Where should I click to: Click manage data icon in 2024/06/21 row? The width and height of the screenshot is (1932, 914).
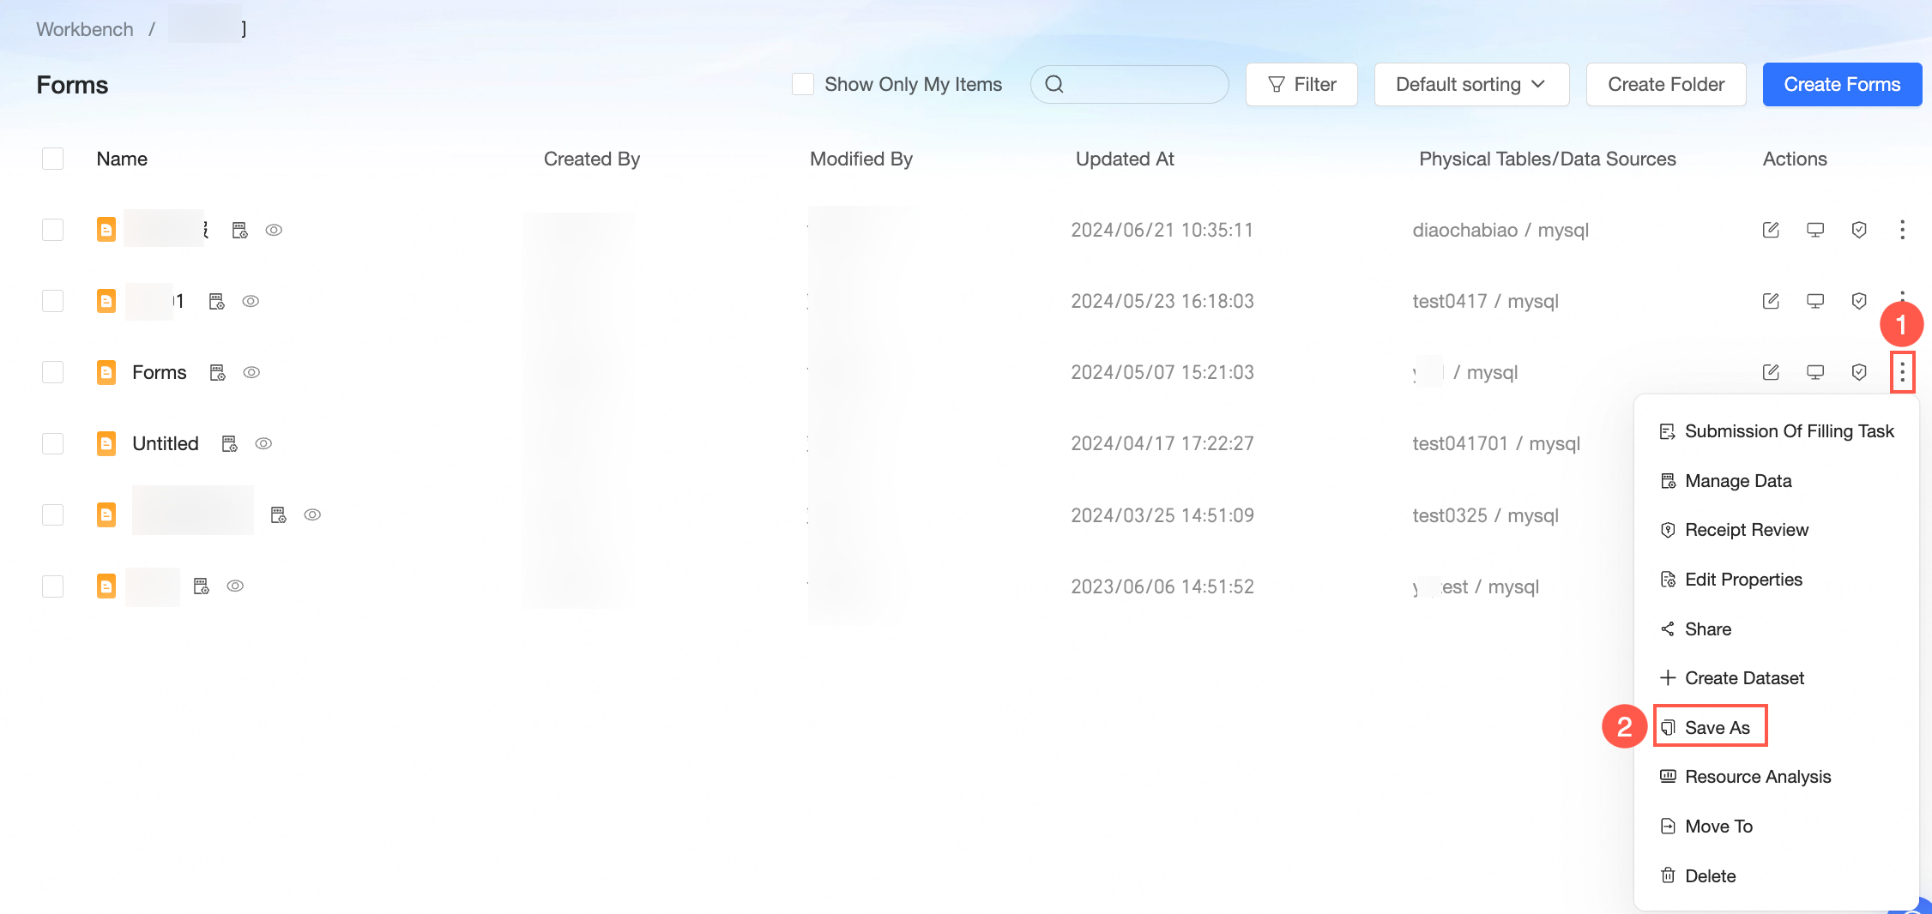click(x=240, y=230)
